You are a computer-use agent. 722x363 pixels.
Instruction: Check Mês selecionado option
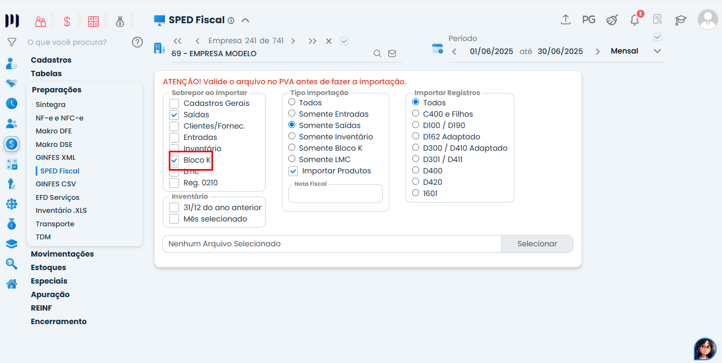tap(174, 219)
